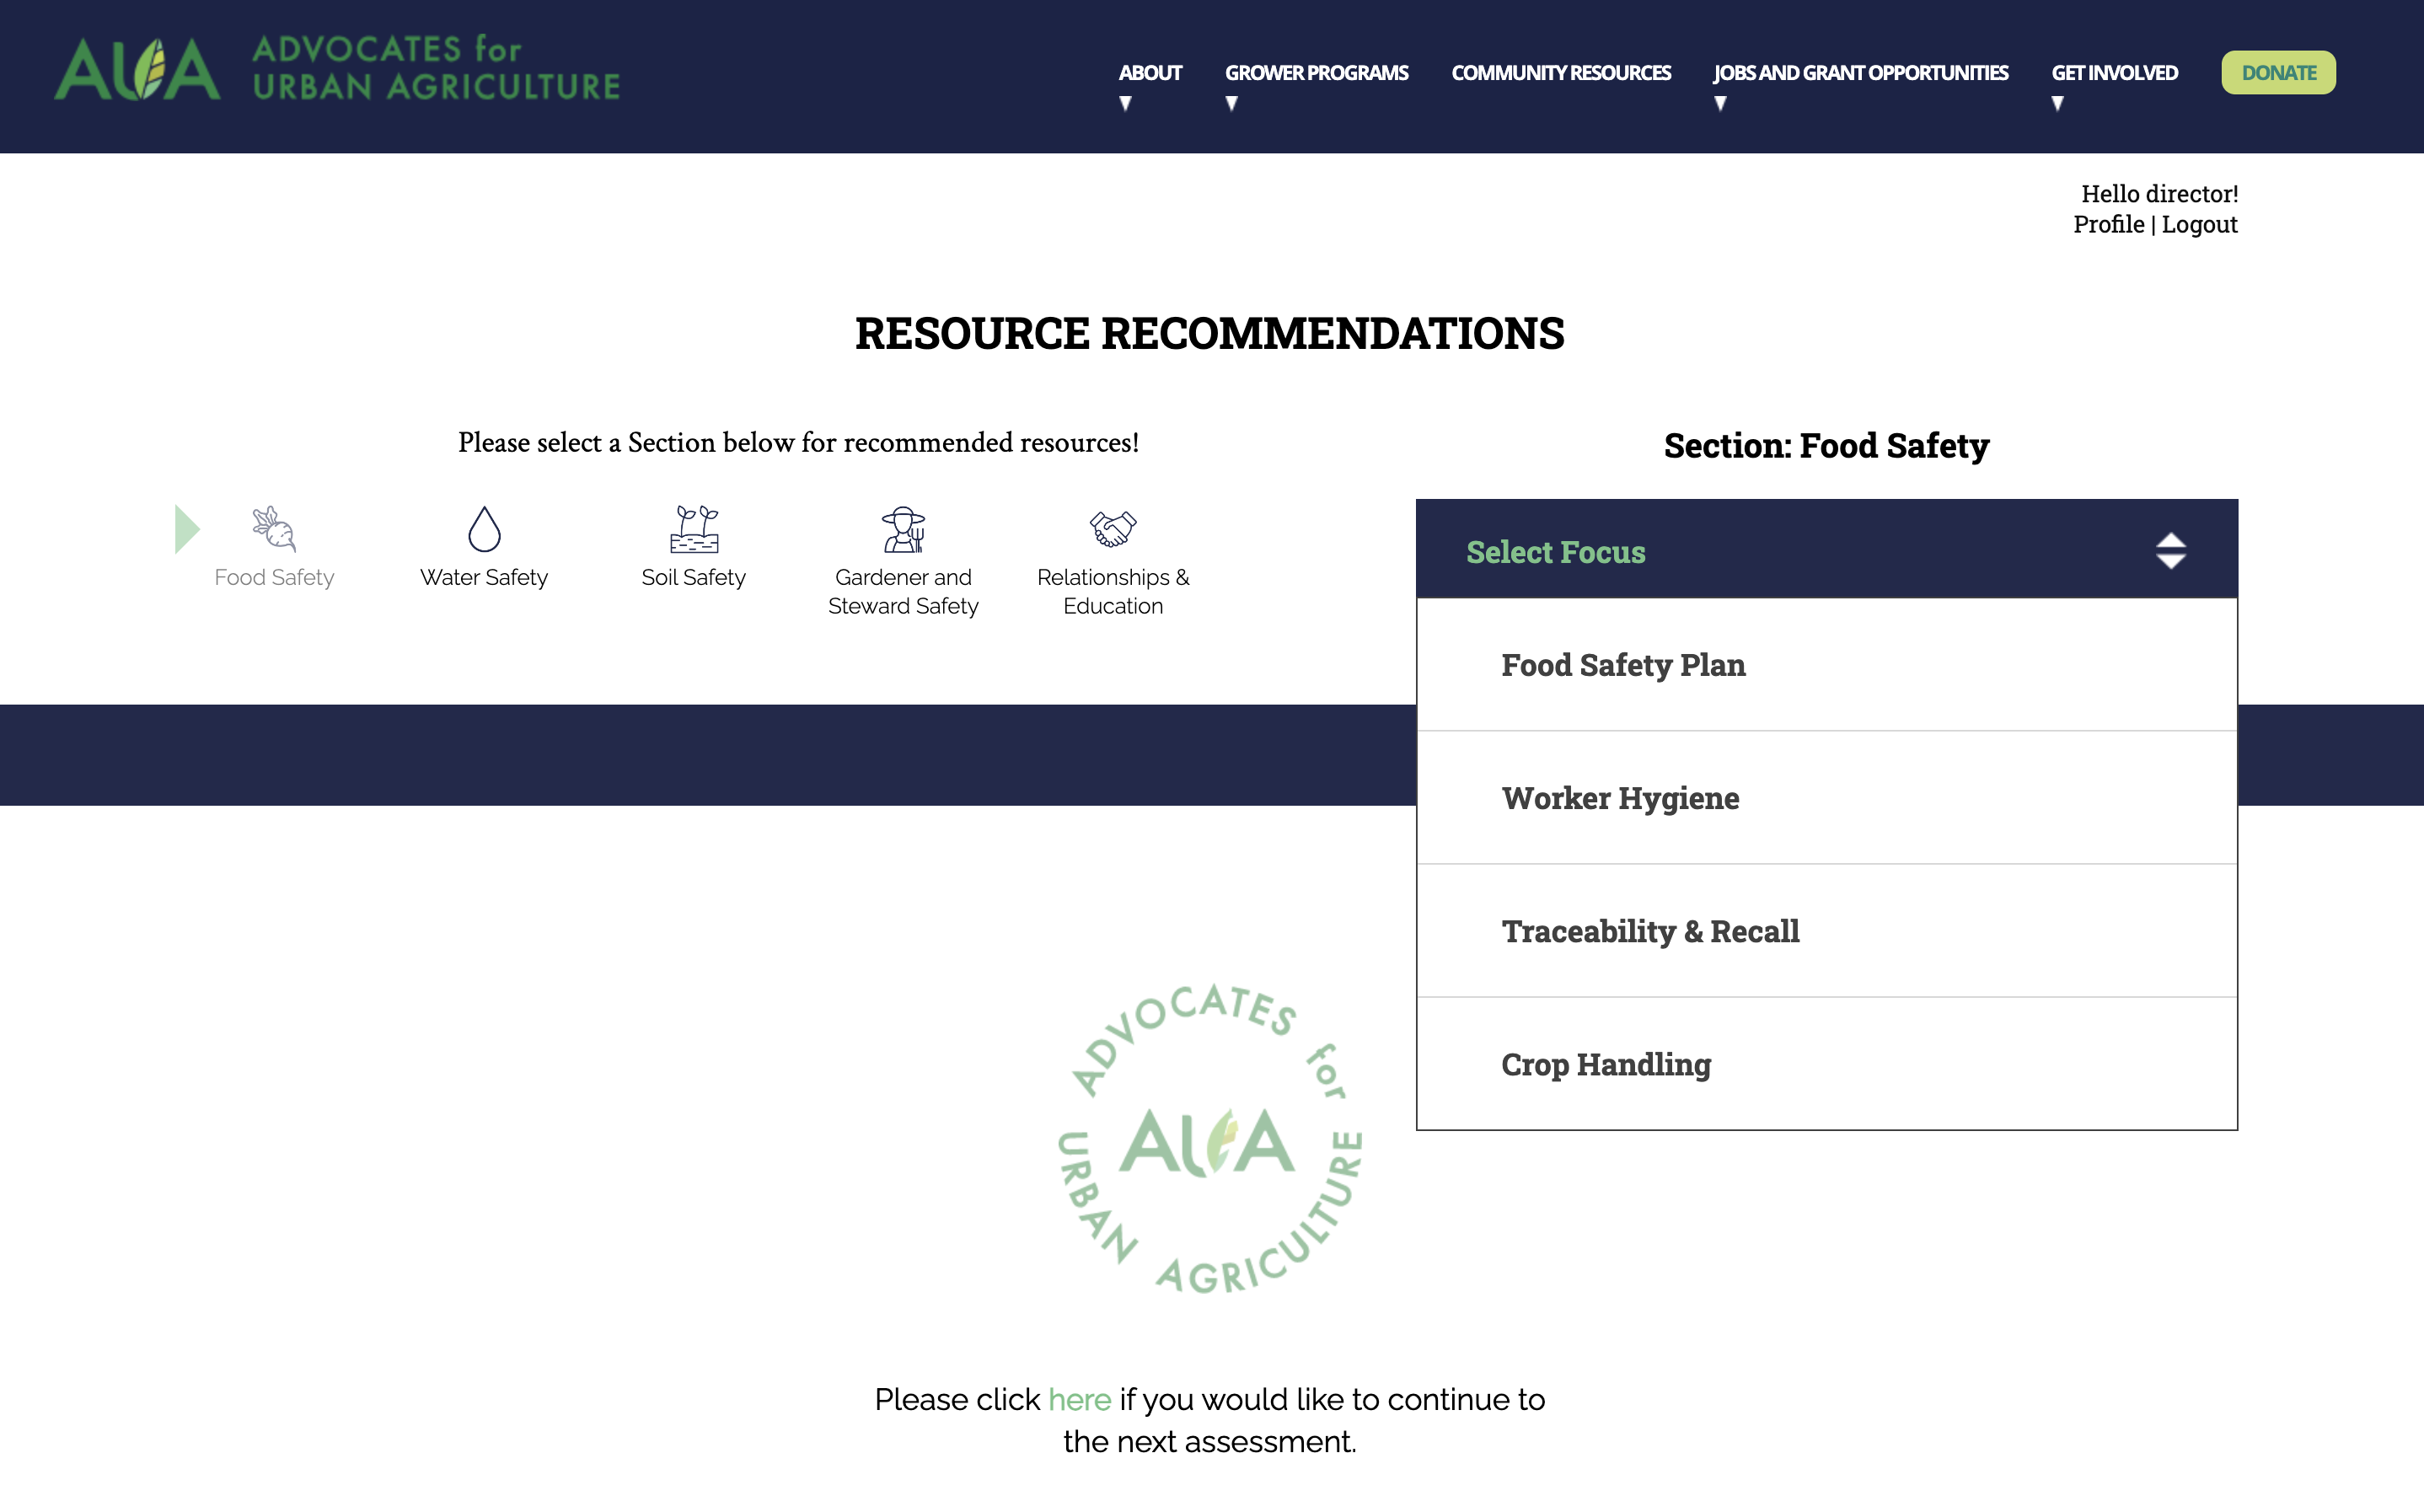Click the Food Safety radish icon
2424x1512 pixels.
[x=274, y=529]
